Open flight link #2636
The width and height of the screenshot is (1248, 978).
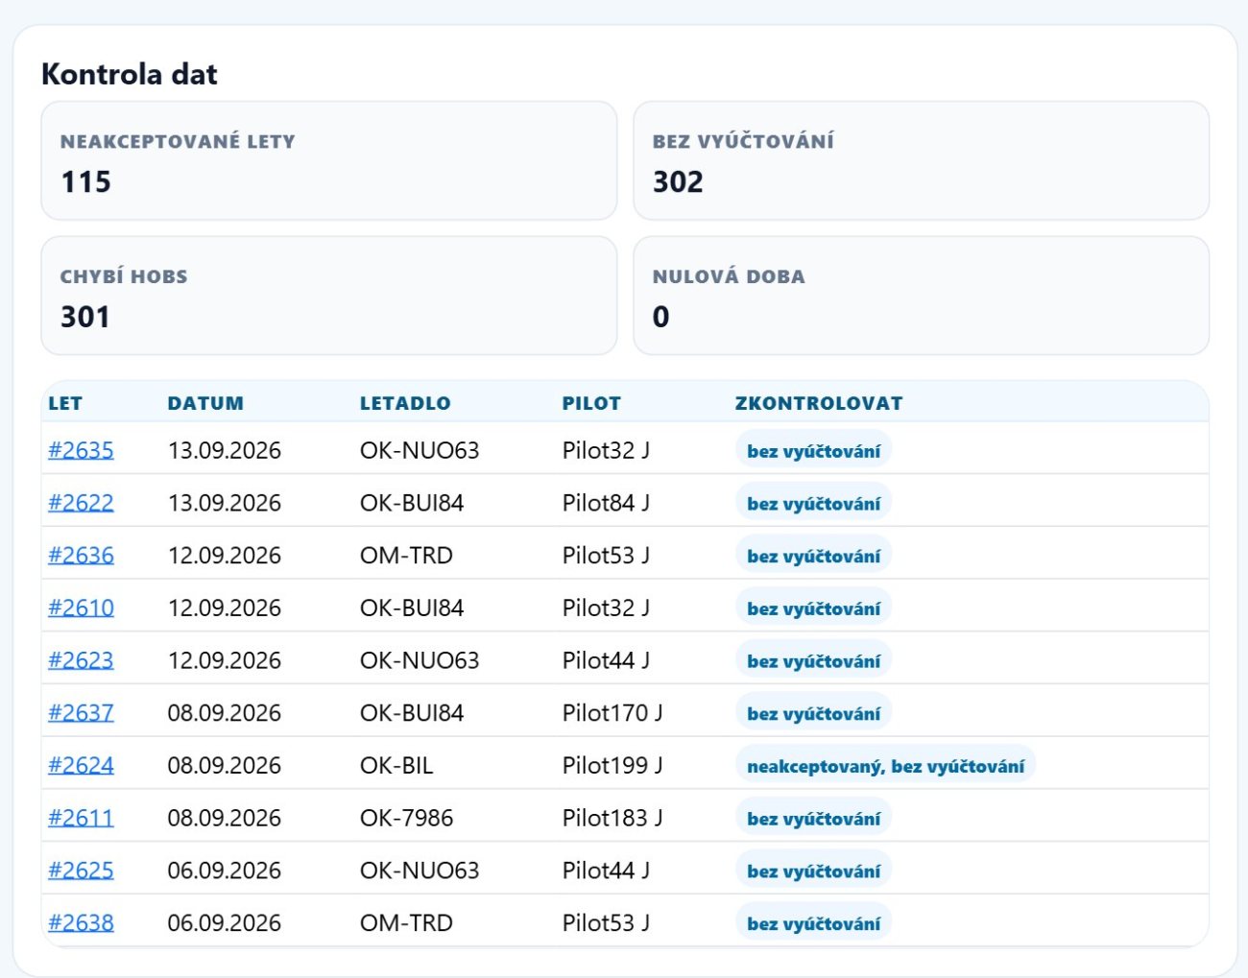tap(81, 556)
